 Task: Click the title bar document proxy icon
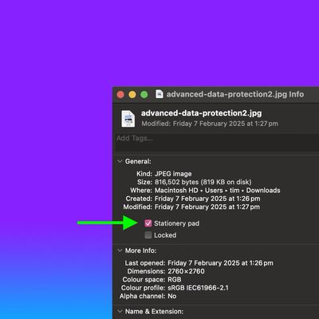tap(159, 94)
